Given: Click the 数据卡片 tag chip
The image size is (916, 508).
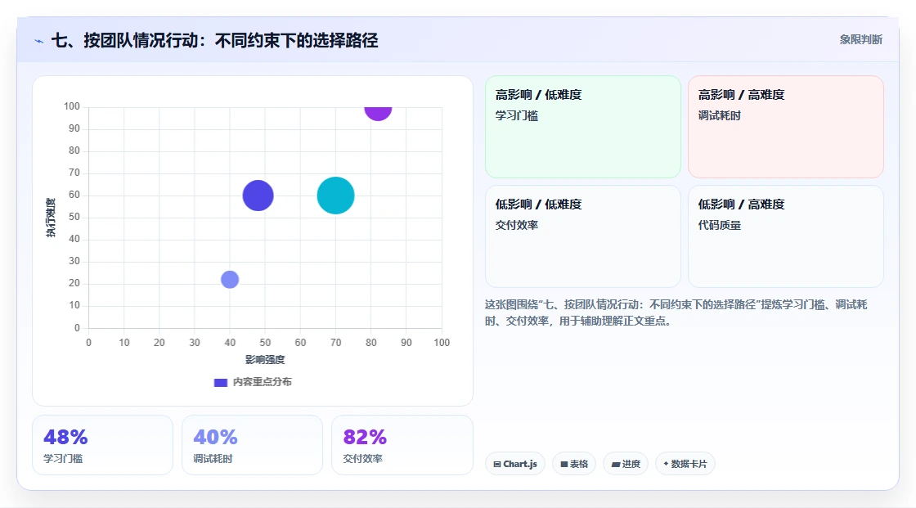Looking at the screenshot, I should (x=685, y=464).
